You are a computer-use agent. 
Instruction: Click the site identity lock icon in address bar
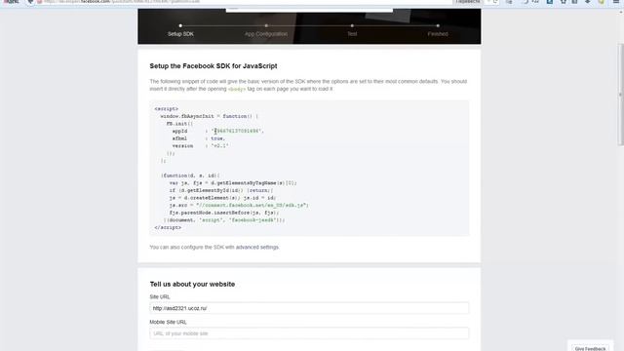(x=39, y=2)
